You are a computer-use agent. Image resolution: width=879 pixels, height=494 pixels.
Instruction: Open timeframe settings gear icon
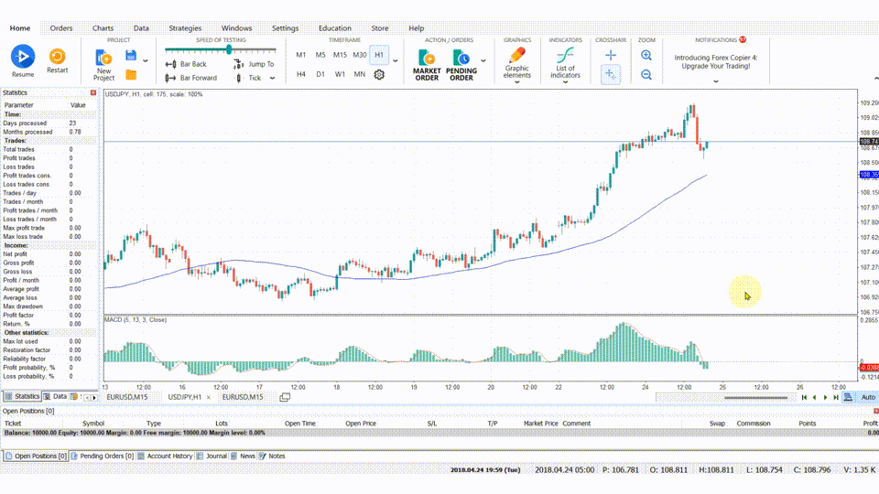[378, 75]
